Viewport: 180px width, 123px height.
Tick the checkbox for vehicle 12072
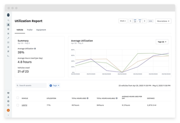pyautogui.click(x=18, y=105)
